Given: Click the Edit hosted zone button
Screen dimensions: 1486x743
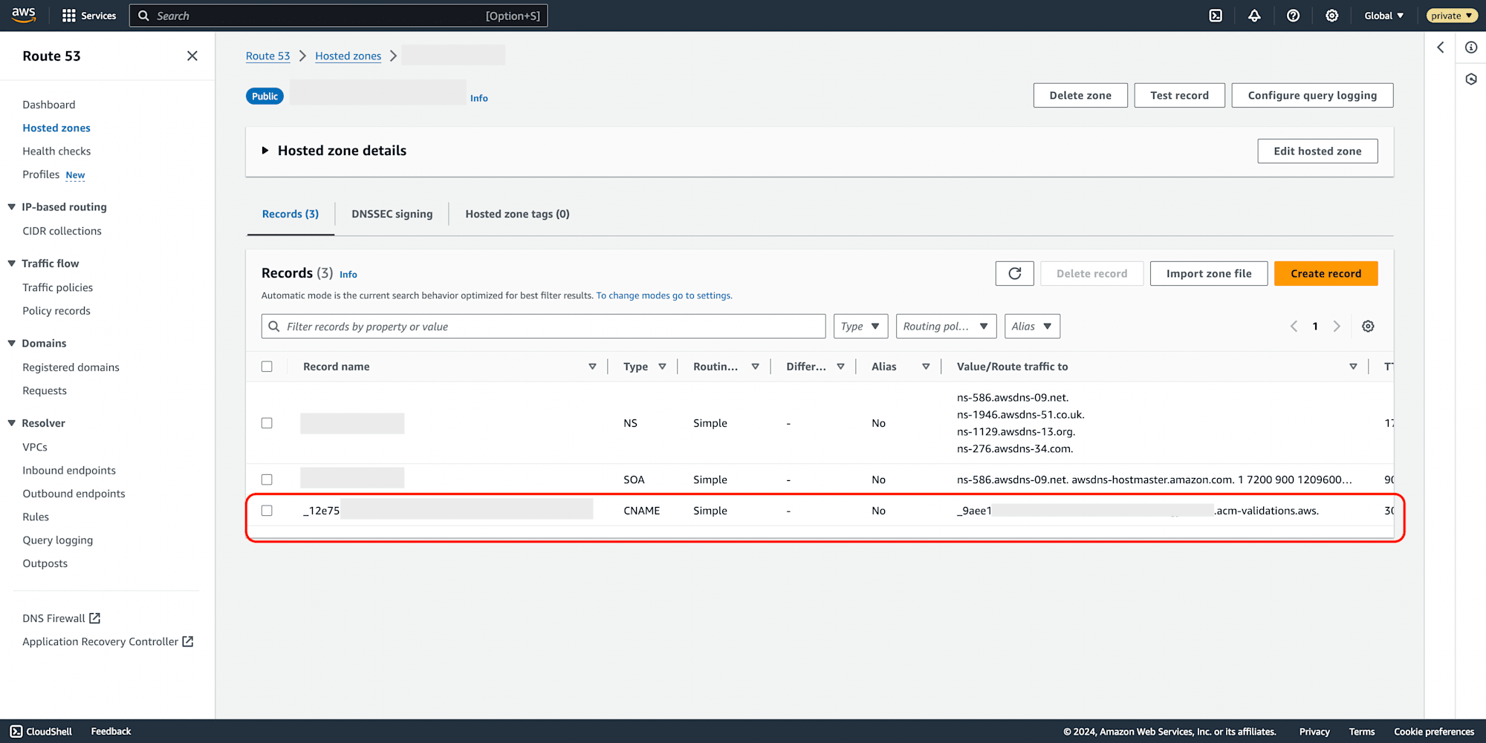Looking at the screenshot, I should [1317, 151].
